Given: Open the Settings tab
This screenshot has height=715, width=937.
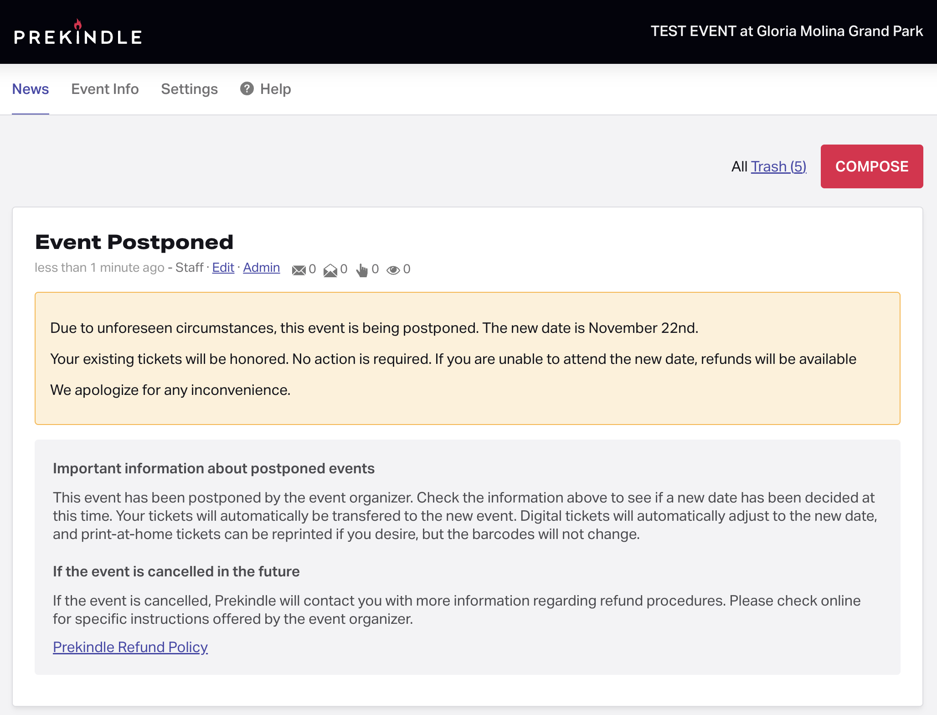Looking at the screenshot, I should (x=190, y=89).
